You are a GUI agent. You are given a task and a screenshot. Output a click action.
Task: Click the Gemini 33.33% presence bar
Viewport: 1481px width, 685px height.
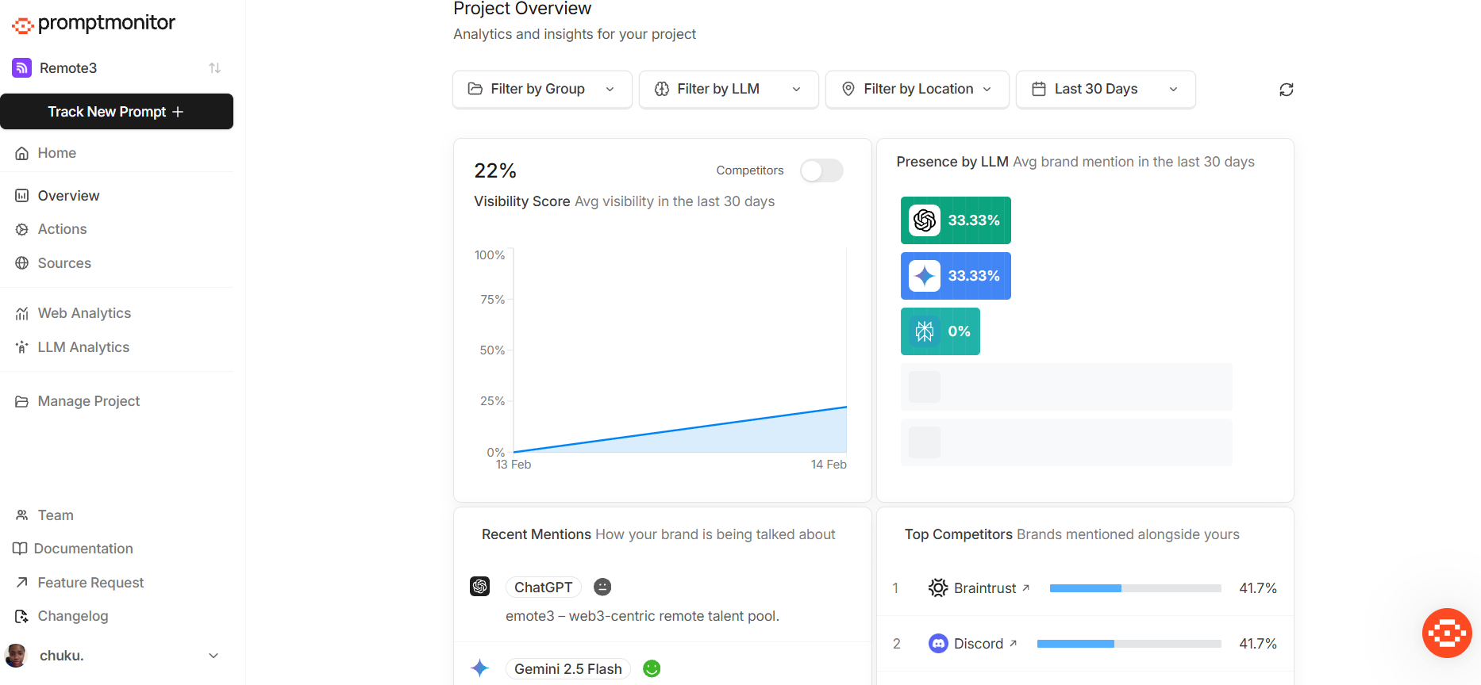(x=956, y=276)
